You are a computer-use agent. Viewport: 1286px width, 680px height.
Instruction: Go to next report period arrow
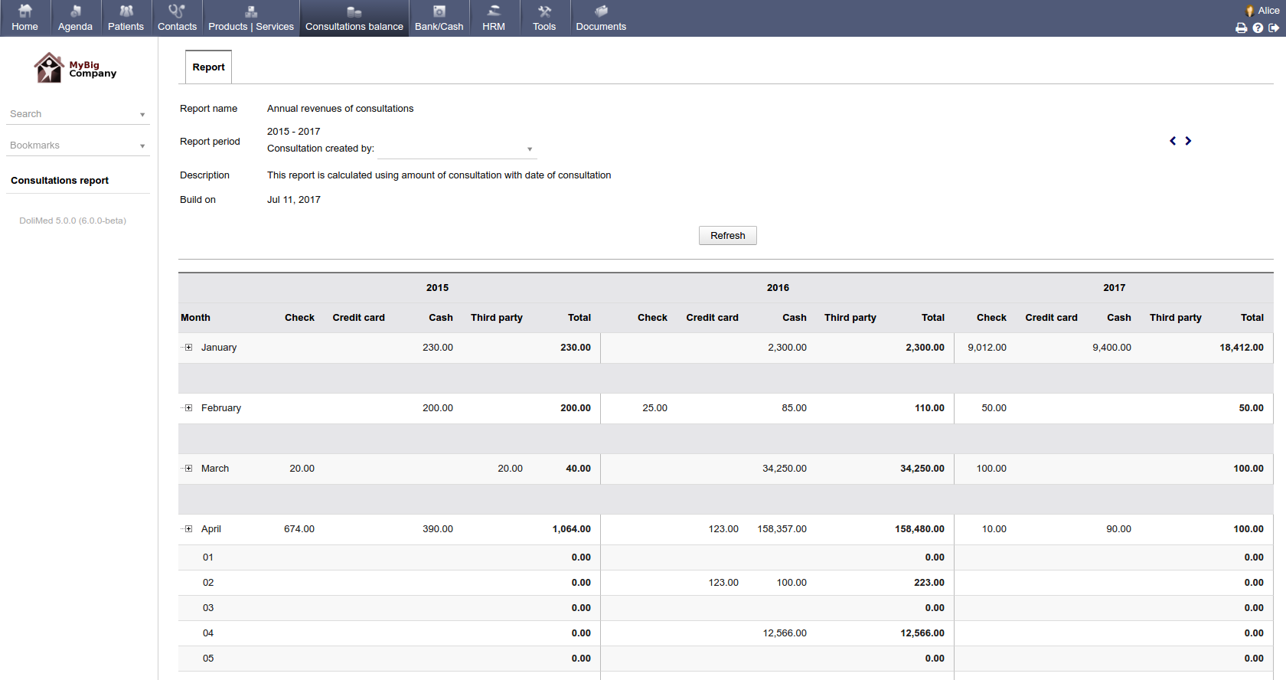(x=1188, y=141)
